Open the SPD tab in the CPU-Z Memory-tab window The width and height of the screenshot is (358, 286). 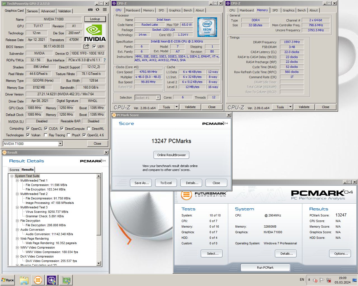275,10
